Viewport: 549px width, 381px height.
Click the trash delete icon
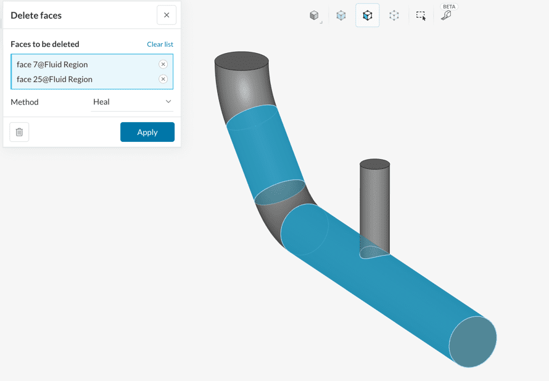coord(19,132)
